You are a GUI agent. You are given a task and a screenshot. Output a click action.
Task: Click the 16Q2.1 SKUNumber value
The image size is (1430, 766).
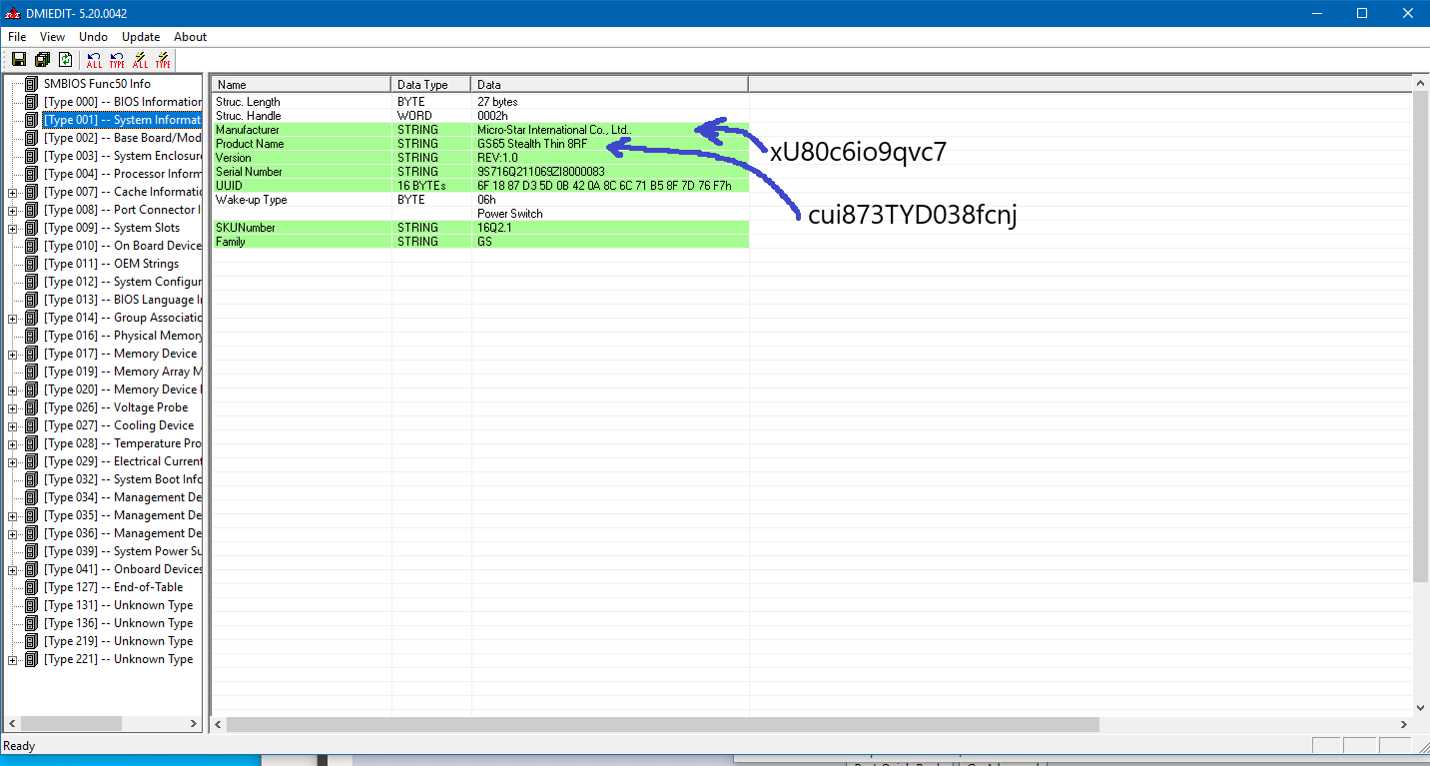494,228
